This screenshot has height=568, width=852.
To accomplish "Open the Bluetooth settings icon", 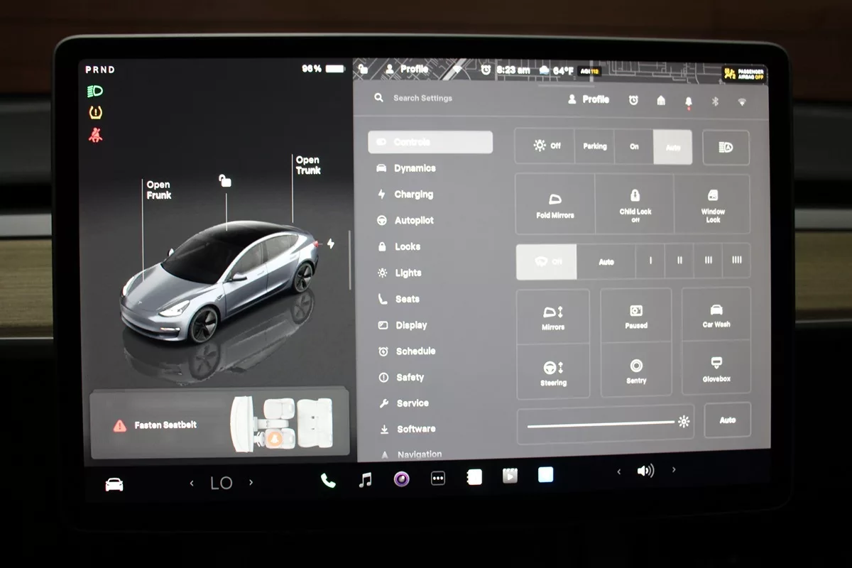I will tap(715, 102).
